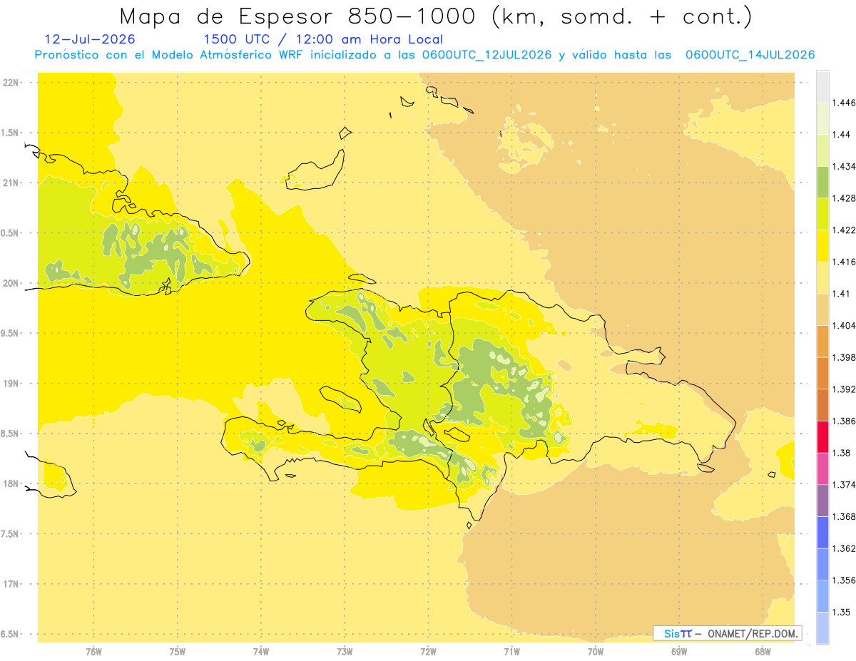Pick the blue swatch between 1.362 and 1.368
856x661 pixels.
pyautogui.click(x=822, y=532)
